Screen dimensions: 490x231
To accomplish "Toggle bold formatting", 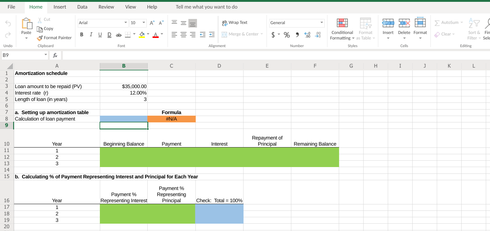I will click(x=82, y=35).
